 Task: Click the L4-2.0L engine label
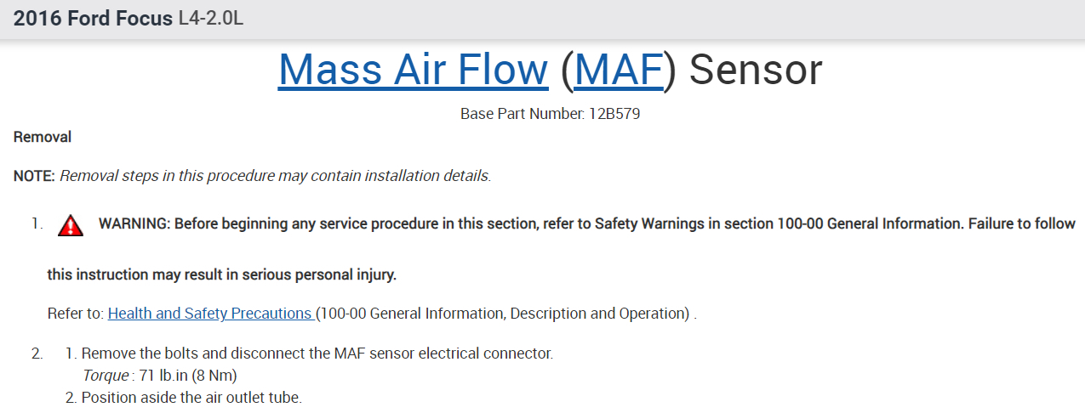click(x=211, y=18)
